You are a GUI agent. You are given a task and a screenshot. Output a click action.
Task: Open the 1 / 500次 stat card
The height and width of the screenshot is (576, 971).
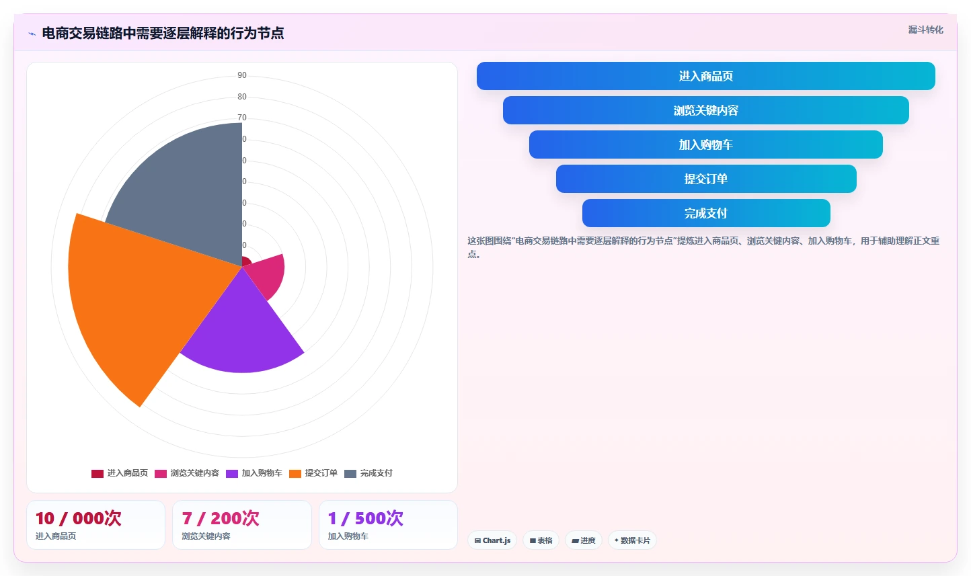(388, 525)
